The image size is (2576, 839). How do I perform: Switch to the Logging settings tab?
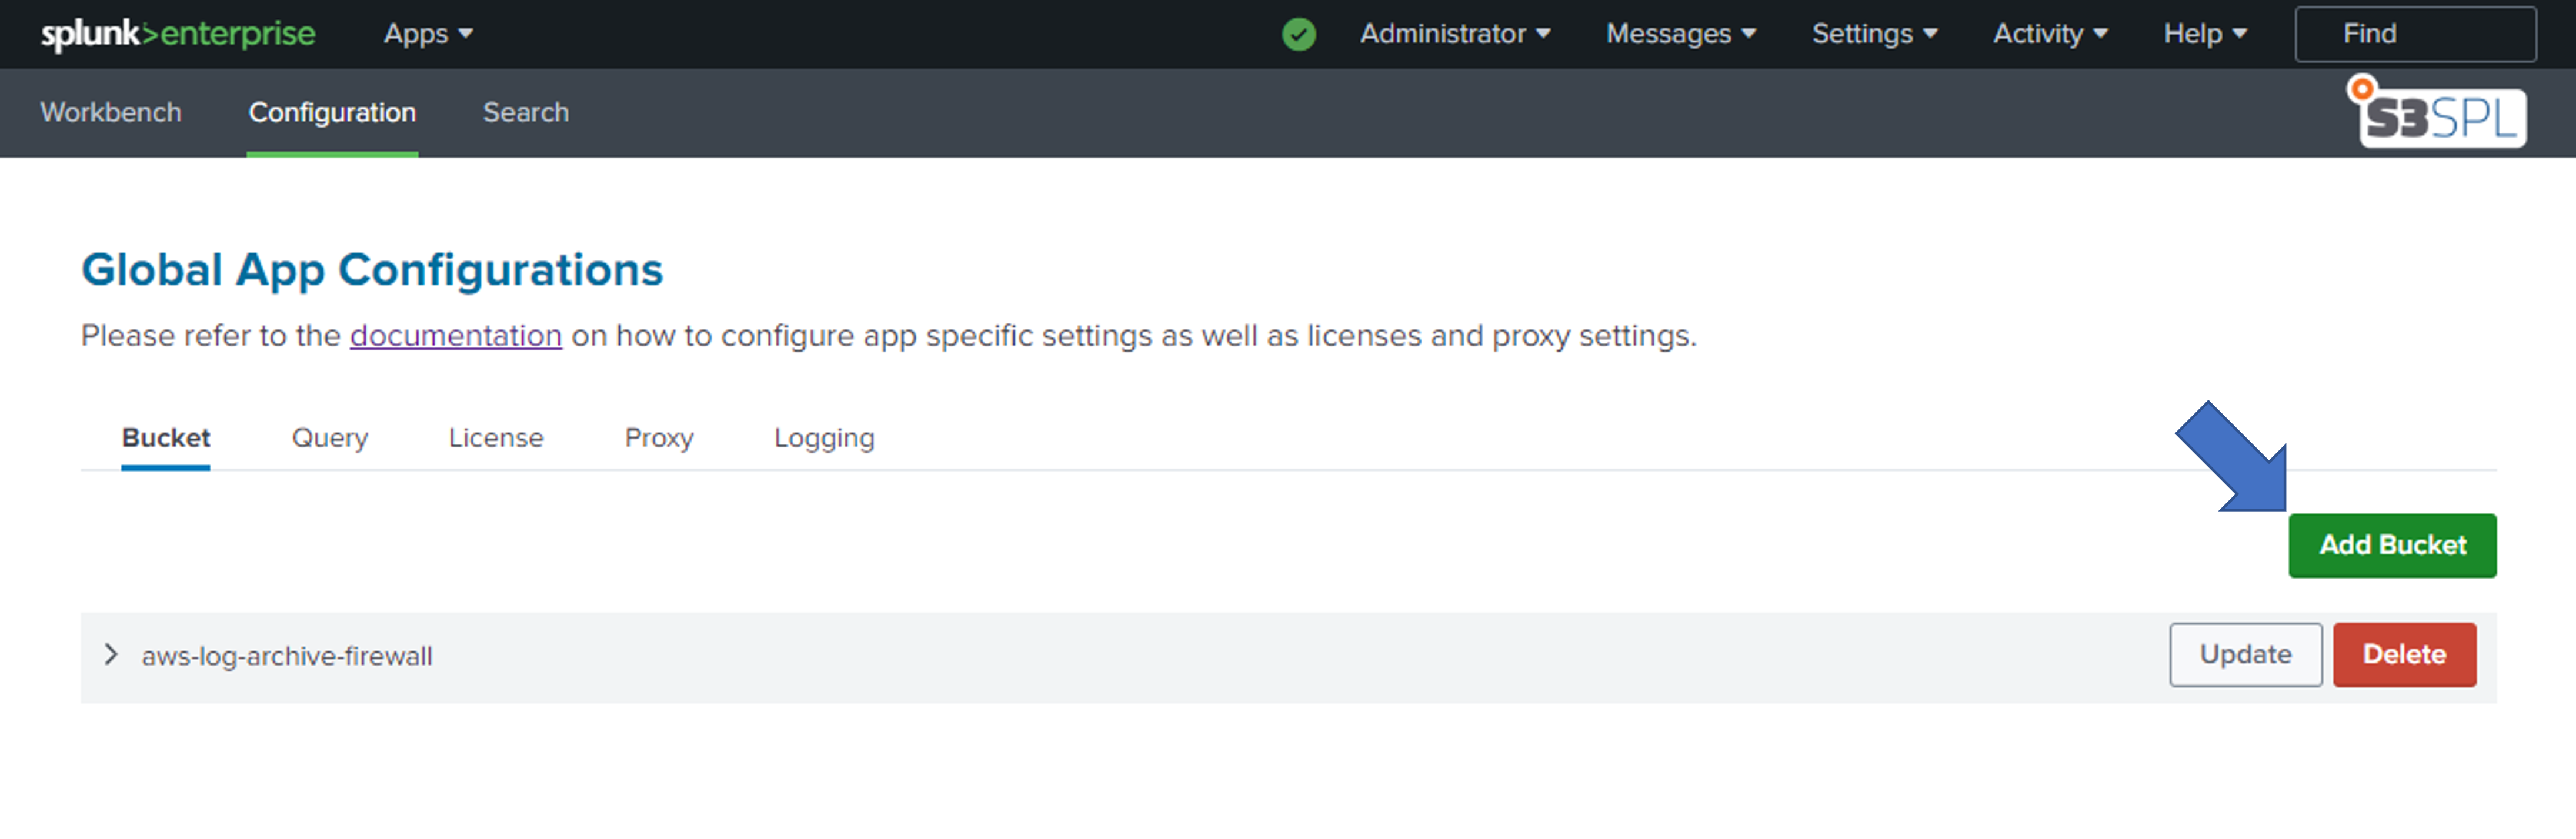(824, 438)
